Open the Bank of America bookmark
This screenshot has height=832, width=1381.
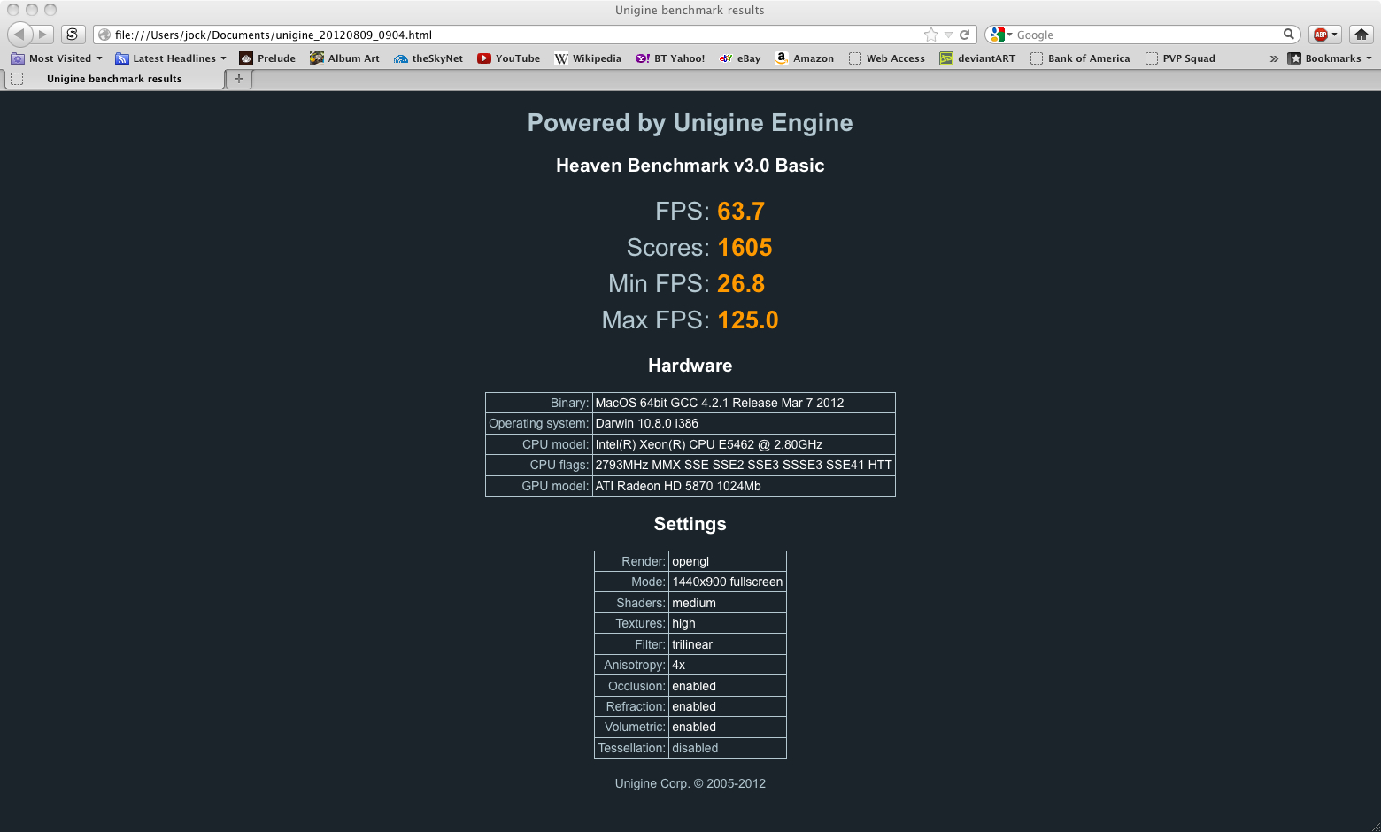pos(1080,58)
